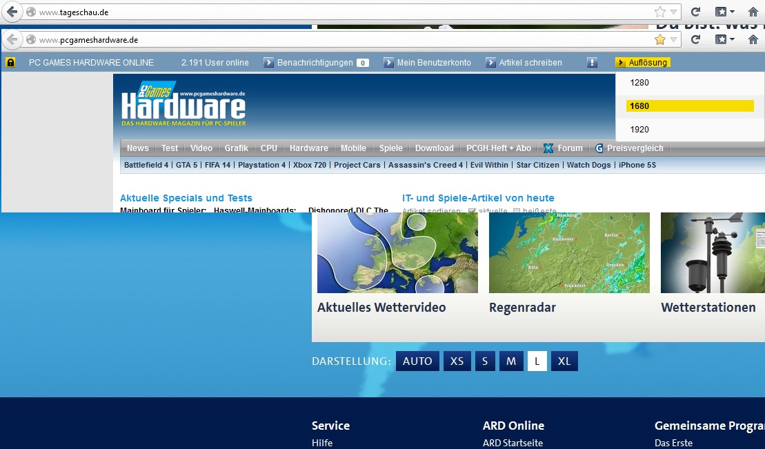The height and width of the screenshot is (449, 765).
Task: Open bookmarks menu in tageschau.de toolbar
Action: [724, 12]
